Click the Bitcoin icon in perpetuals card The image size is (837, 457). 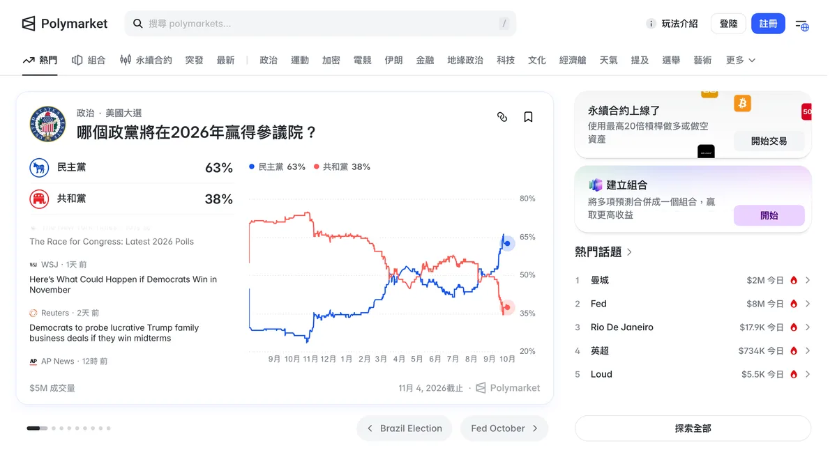coord(742,104)
